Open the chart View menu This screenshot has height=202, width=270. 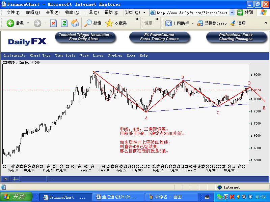pyautogui.click(x=84, y=56)
